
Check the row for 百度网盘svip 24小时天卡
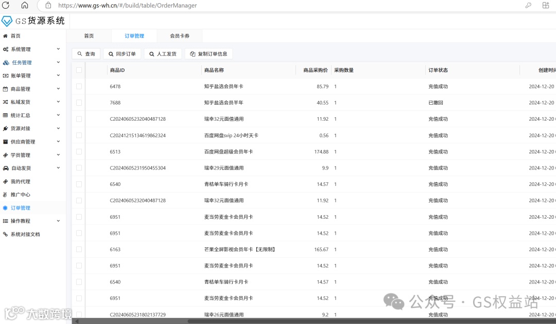click(79, 136)
